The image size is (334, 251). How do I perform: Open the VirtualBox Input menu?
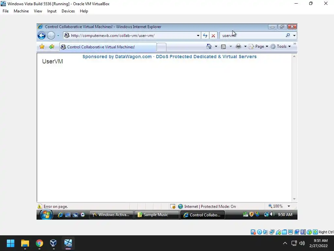click(x=52, y=11)
